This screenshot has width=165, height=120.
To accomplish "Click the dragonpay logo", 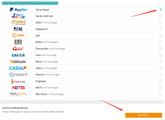I will click(18, 81).
